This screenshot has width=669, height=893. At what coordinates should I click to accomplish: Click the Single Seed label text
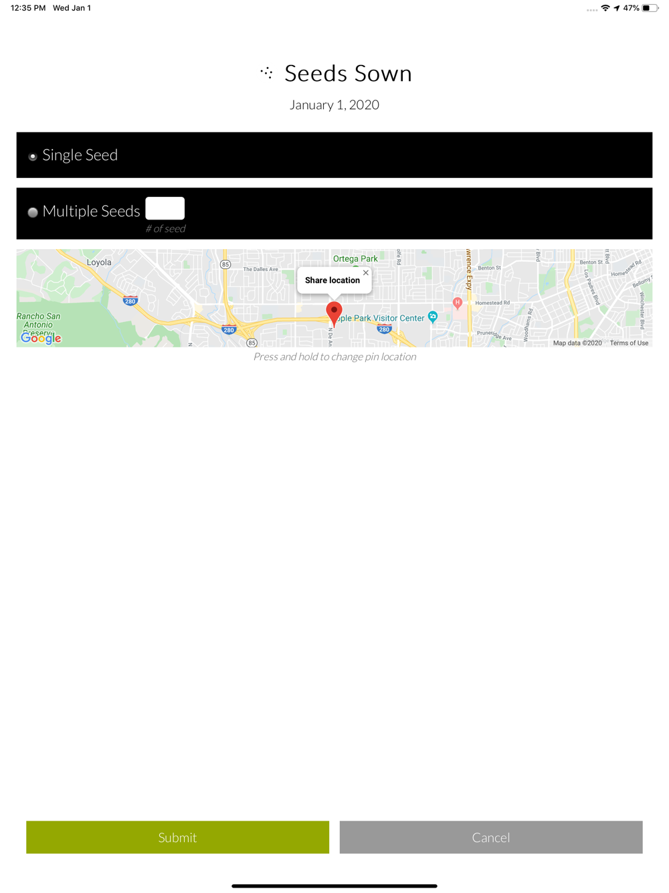[80, 155]
